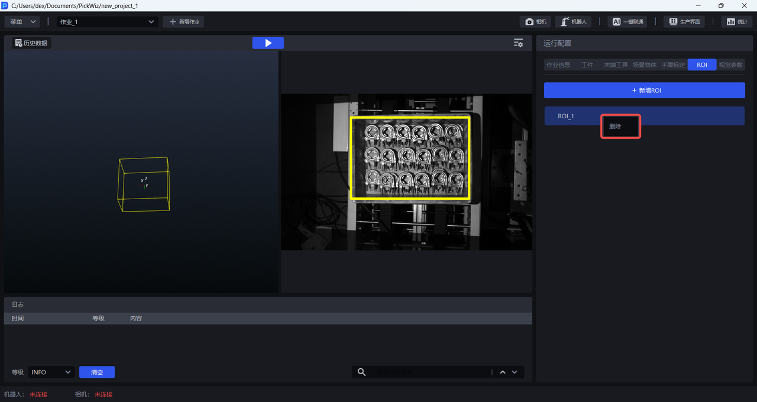The height and width of the screenshot is (402, 757).
Task: Click the blue play run button
Action: (268, 43)
